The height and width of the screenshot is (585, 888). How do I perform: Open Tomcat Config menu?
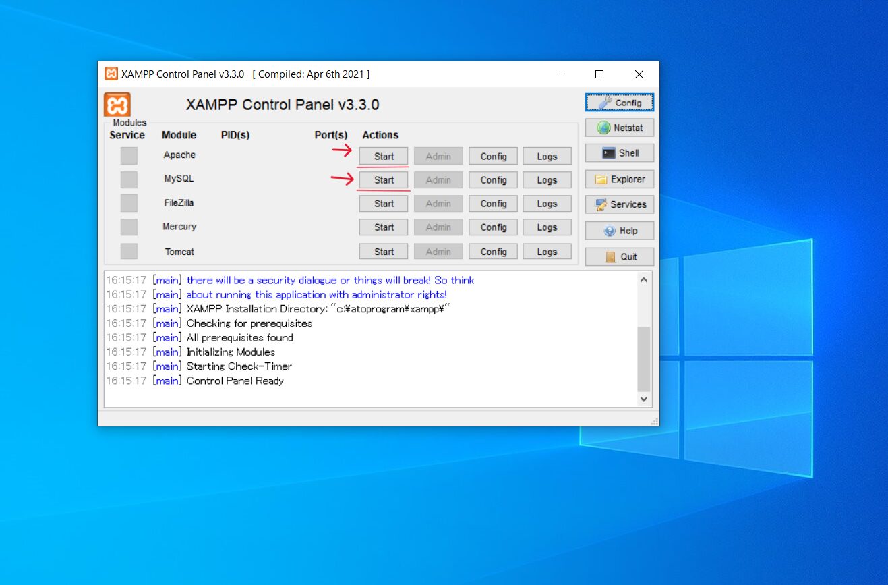point(494,252)
